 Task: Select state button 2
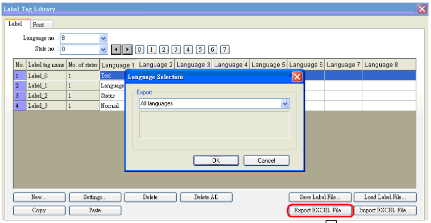tap(163, 50)
